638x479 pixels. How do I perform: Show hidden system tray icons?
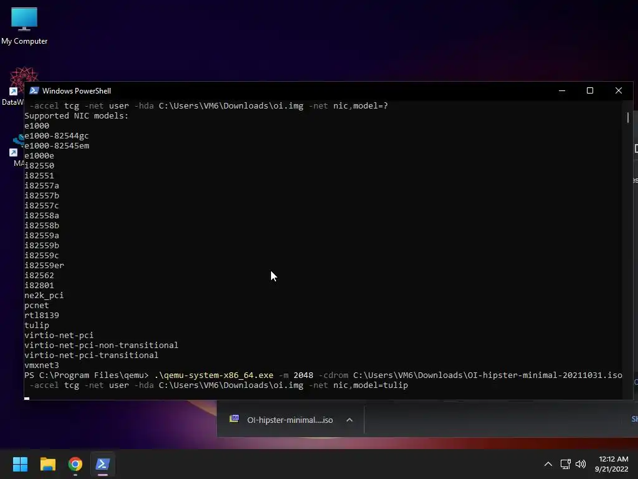click(x=548, y=464)
